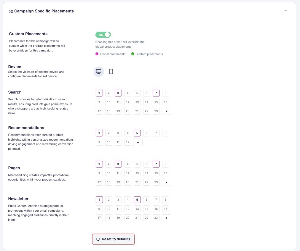The width and height of the screenshot is (300, 251).
Task: Toggle Recommendations placement slot 5
Action: [x=137, y=133]
